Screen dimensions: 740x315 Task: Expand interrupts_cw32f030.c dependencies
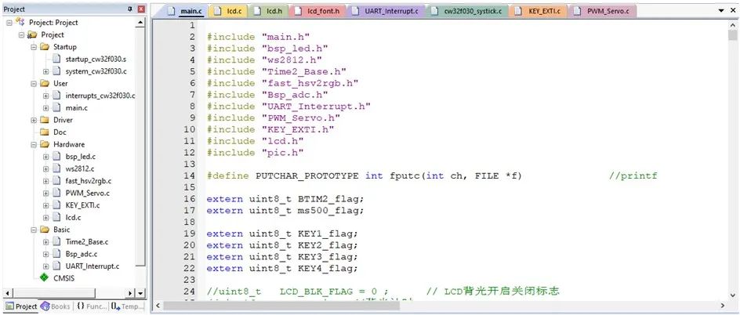click(x=45, y=96)
